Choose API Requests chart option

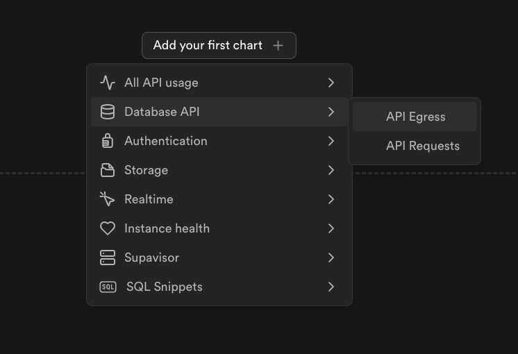(422, 146)
